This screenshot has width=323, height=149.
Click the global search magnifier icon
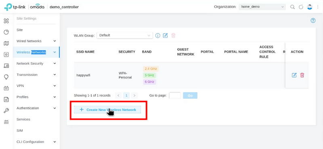(292, 7)
